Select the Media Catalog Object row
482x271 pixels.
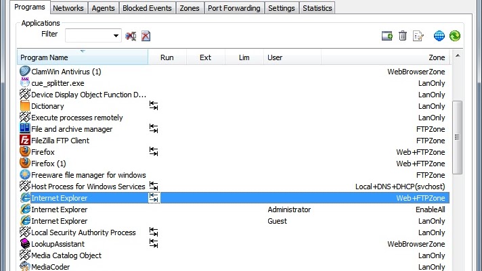tap(234, 255)
